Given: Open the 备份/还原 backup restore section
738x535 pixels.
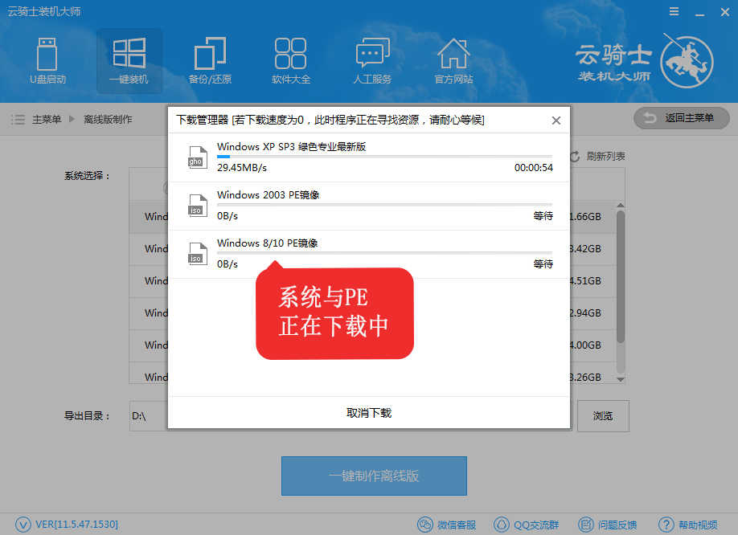Looking at the screenshot, I should coord(210,61).
